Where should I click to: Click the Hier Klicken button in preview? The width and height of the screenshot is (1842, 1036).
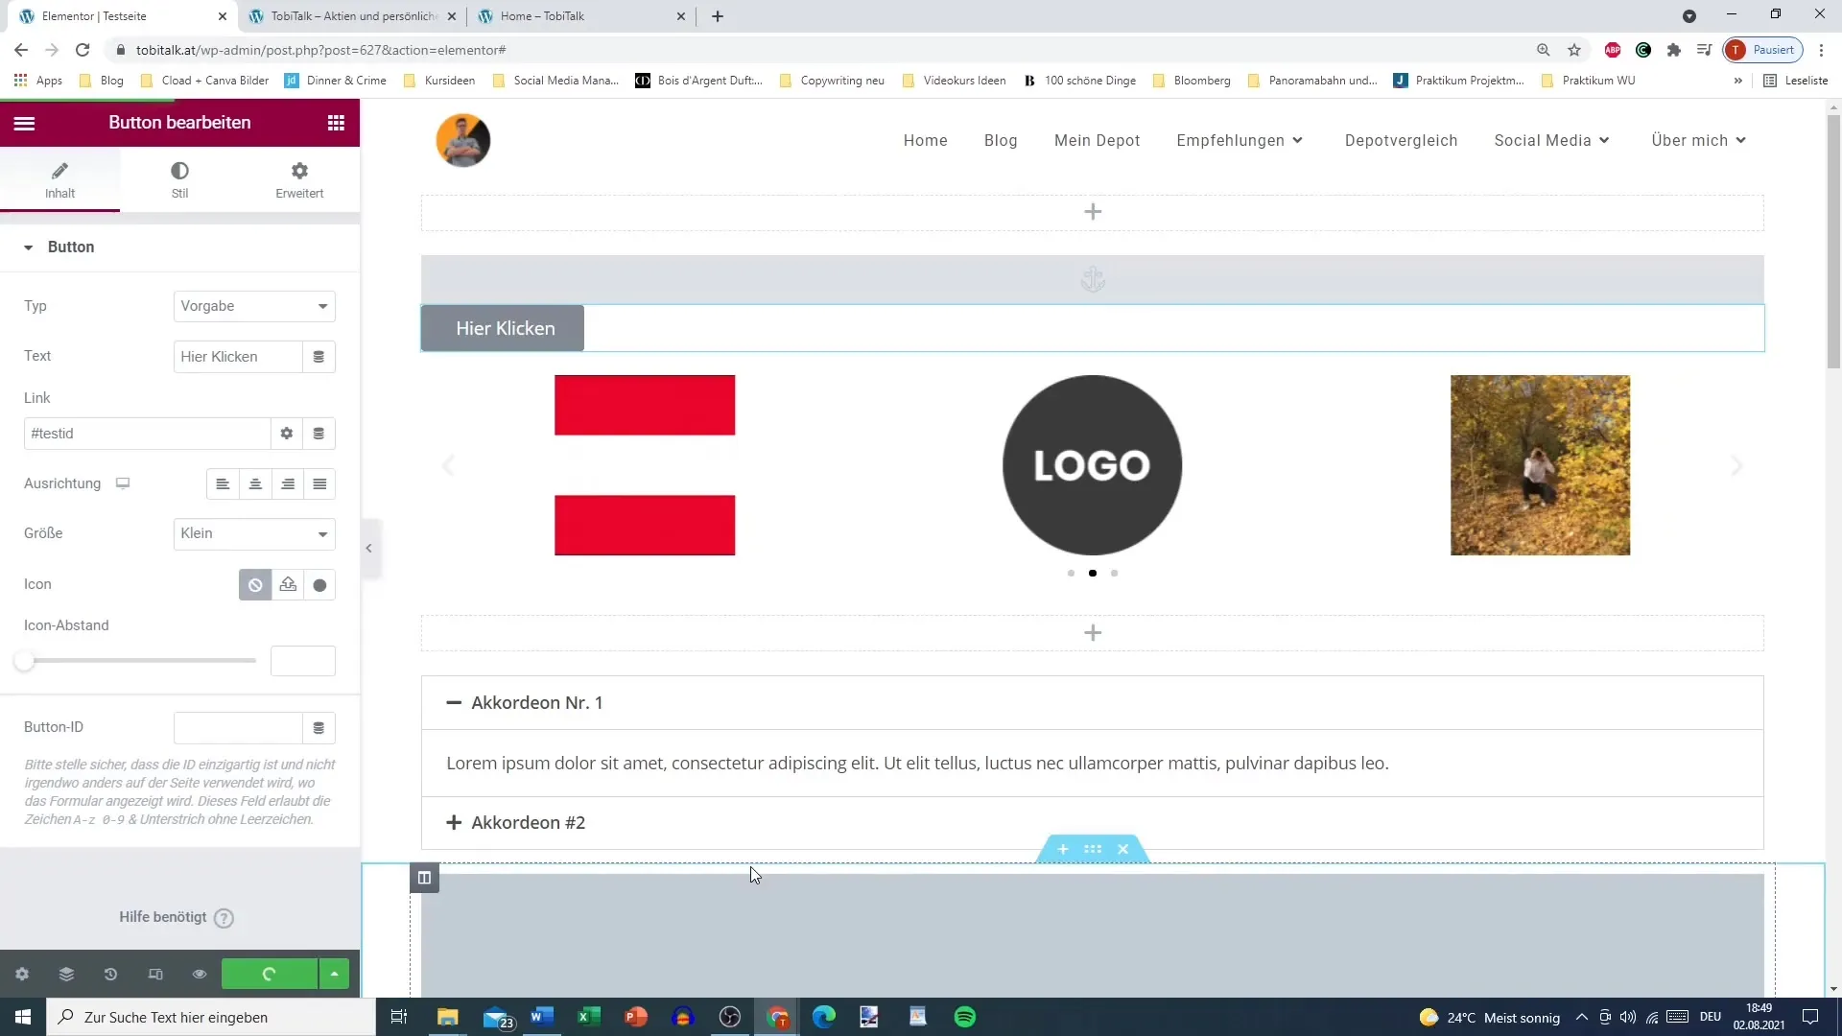(503, 328)
